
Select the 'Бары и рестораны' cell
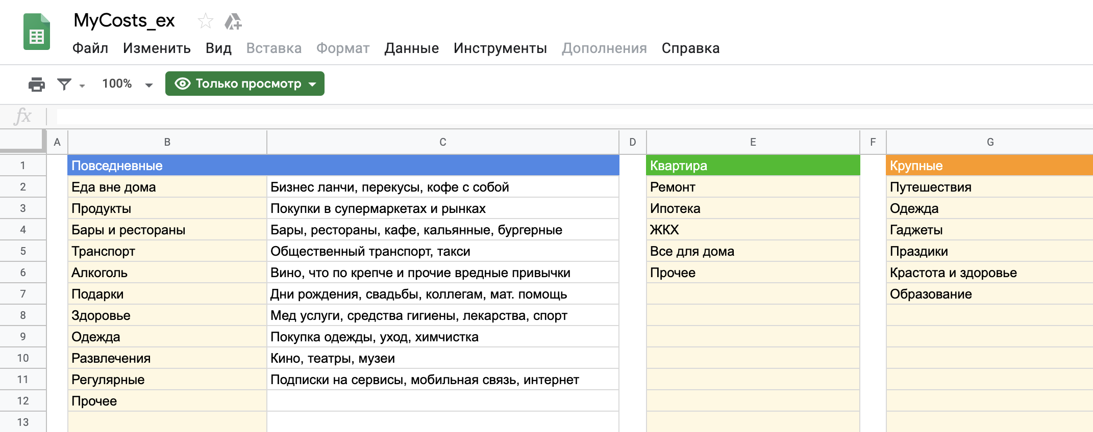[x=167, y=230]
